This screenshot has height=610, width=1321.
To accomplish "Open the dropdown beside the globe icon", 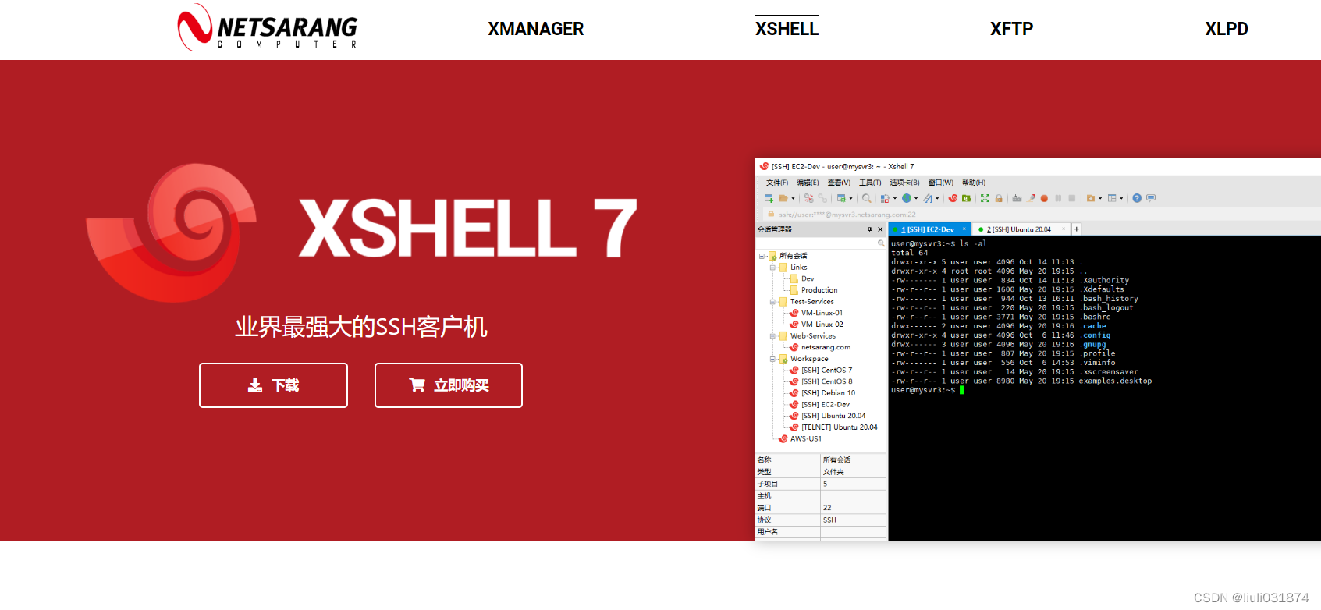I will point(916,198).
